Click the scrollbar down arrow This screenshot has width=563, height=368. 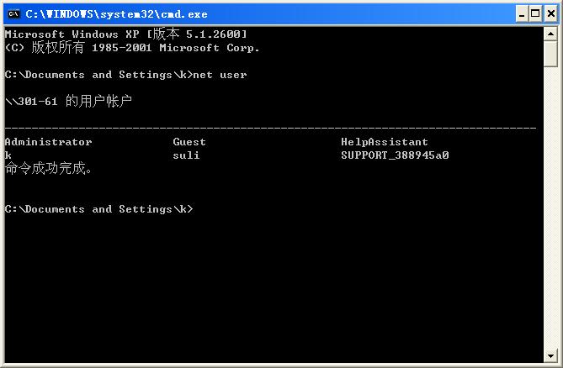(551, 357)
